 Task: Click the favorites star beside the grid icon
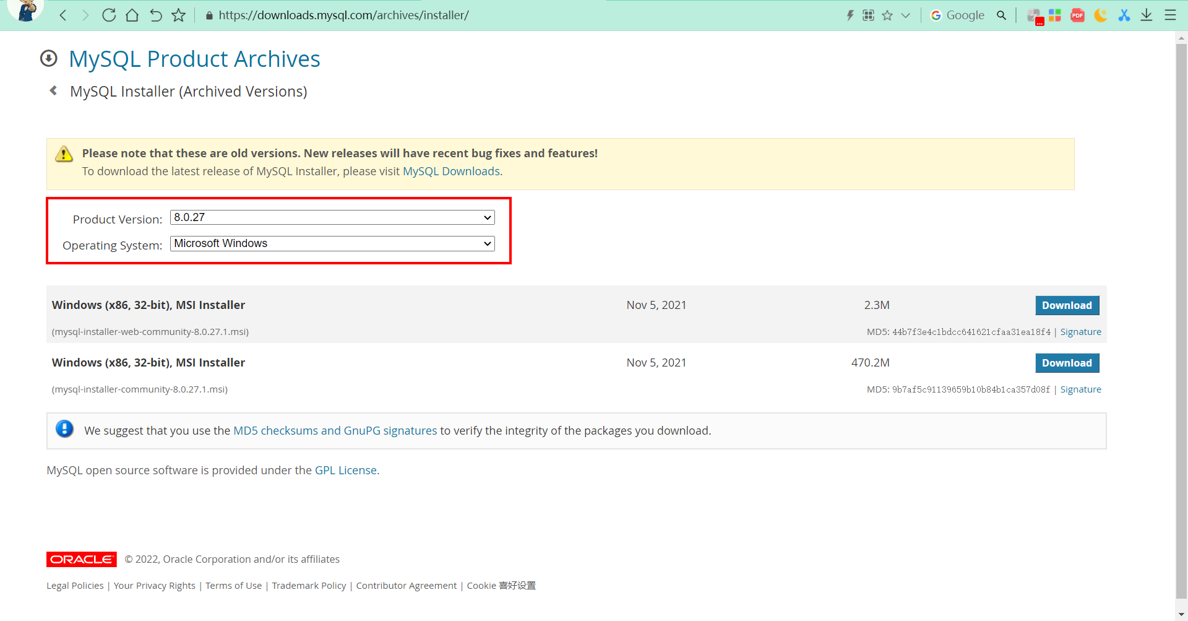pyautogui.click(x=887, y=15)
